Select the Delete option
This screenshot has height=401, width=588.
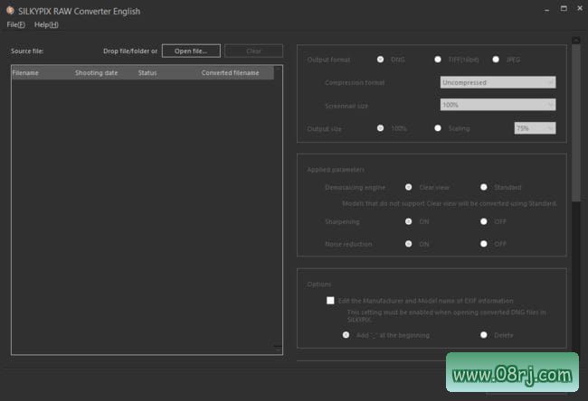484,335
